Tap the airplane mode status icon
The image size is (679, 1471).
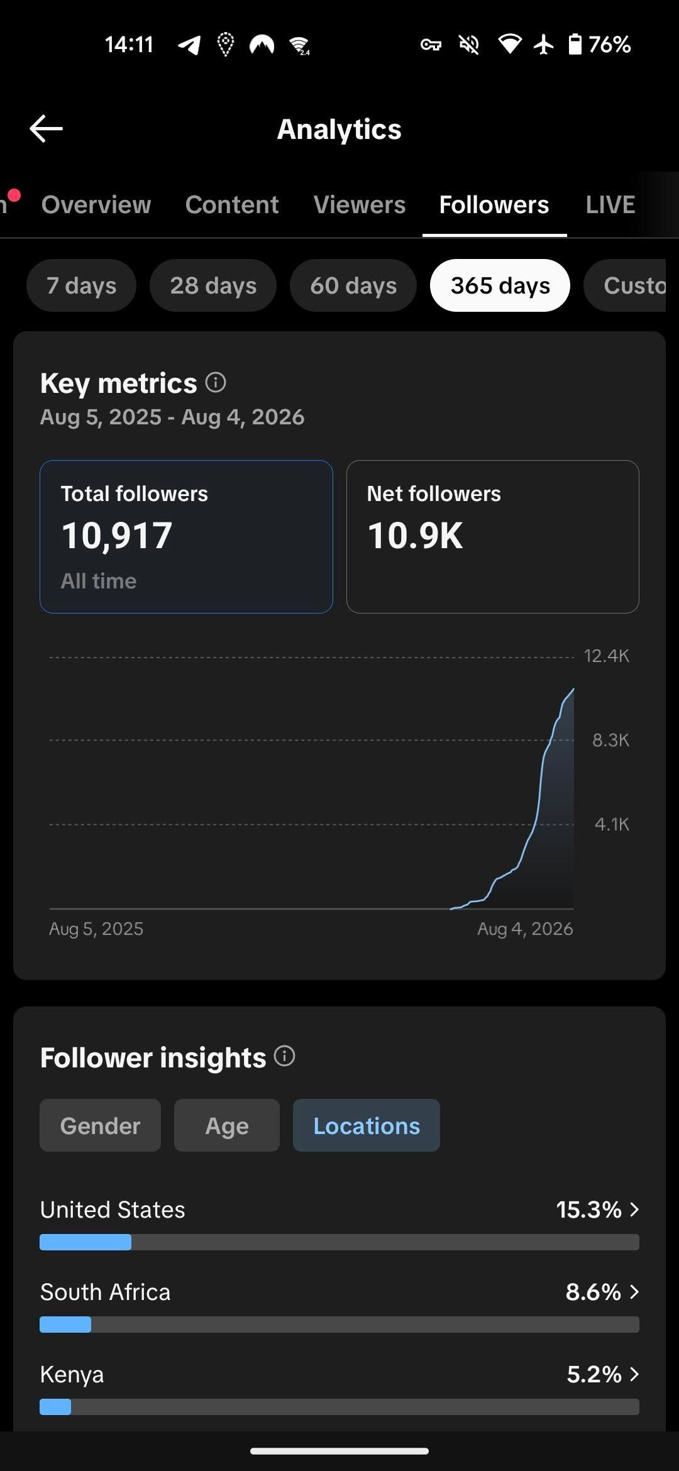[x=544, y=45]
